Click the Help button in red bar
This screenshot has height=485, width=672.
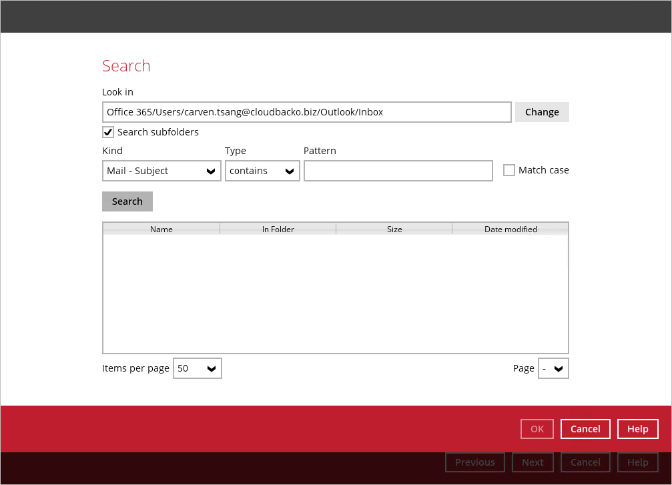638,429
